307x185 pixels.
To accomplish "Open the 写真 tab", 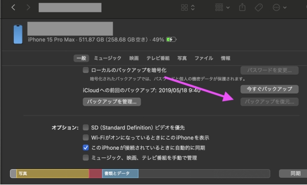I will pyautogui.click(x=182, y=58).
